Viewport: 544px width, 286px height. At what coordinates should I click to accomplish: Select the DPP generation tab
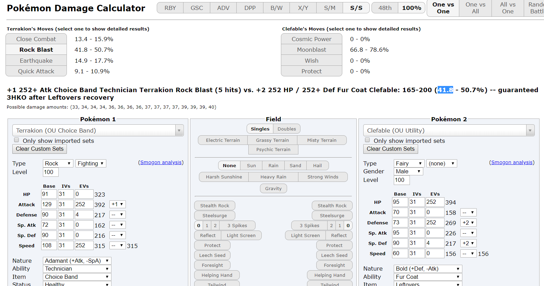pos(250,8)
